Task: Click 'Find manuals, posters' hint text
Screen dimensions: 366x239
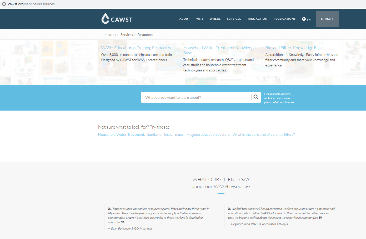Action: (x=279, y=98)
